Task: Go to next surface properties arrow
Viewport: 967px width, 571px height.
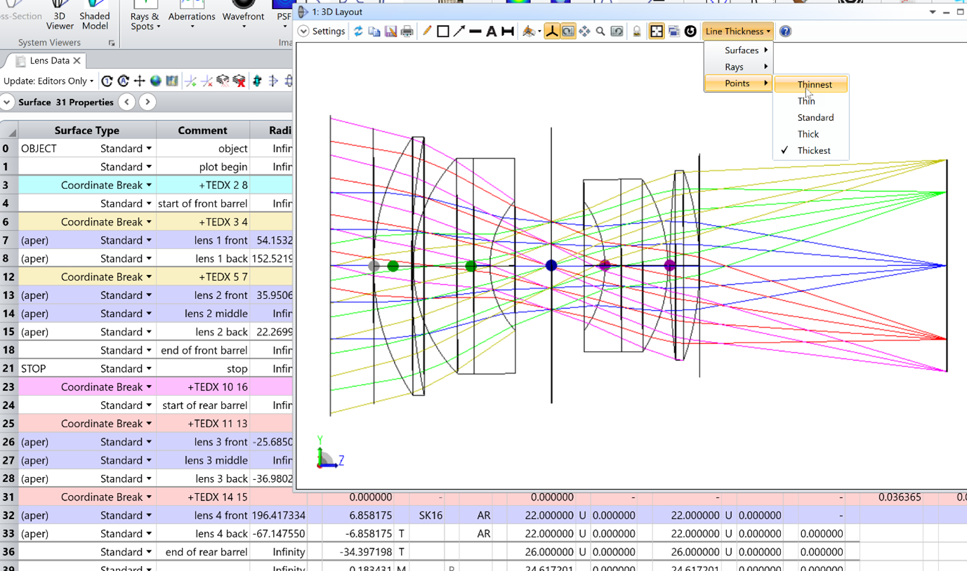Action: coord(147,102)
